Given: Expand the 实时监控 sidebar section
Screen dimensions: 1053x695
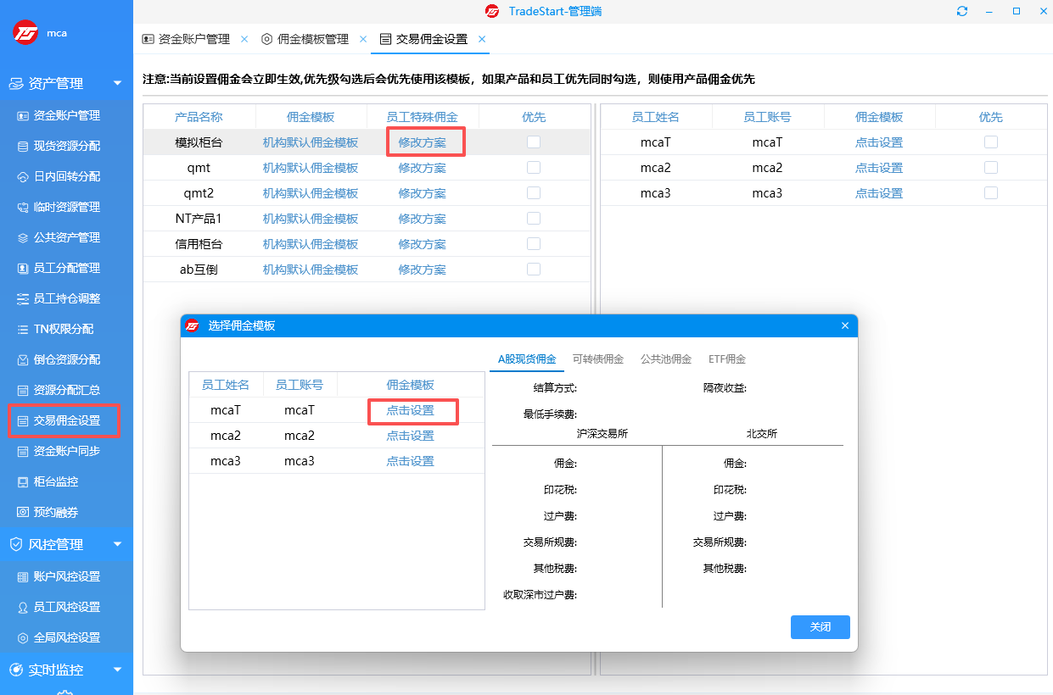Looking at the screenshot, I should tap(117, 670).
